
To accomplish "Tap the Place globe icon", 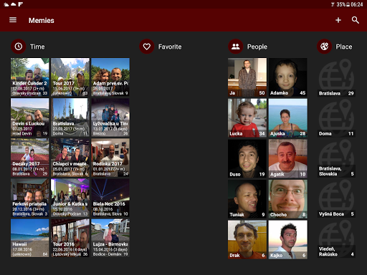I will (x=324, y=47).
